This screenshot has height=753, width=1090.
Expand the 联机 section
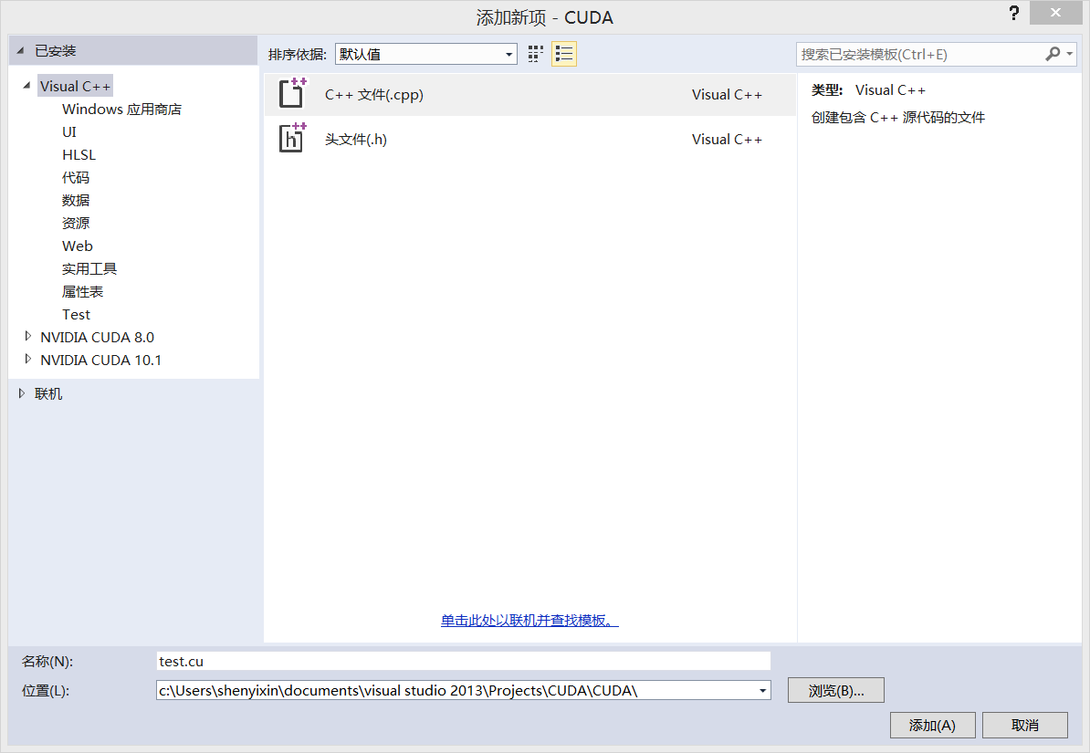click(x=21, y=392)
